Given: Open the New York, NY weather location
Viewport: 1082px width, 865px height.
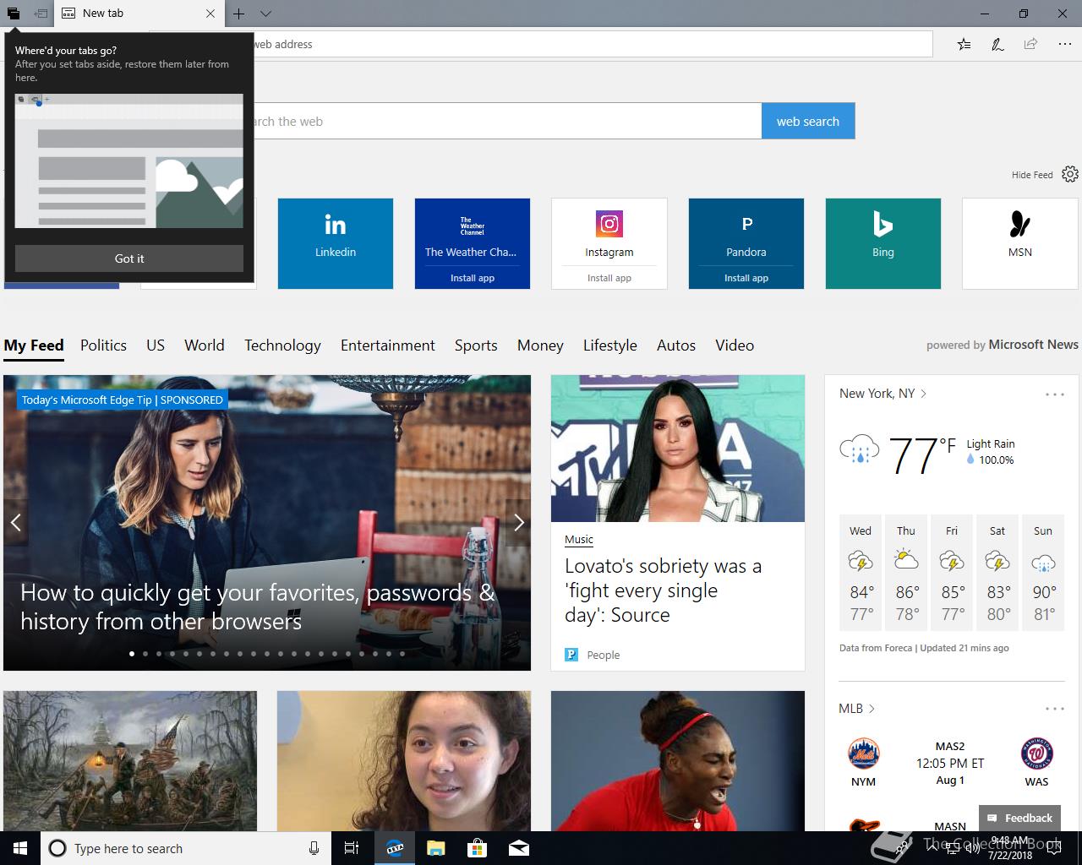Looking at the screenshot, I should (883, 394).
